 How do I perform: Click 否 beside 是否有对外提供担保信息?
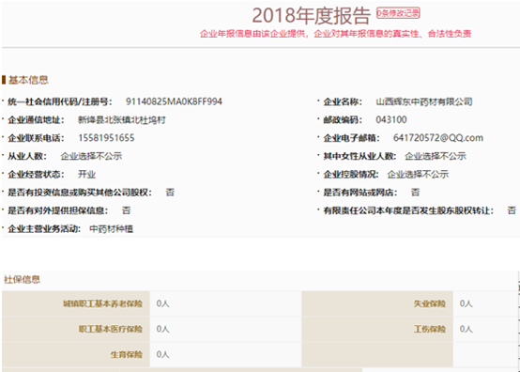[x=127, y=210]
